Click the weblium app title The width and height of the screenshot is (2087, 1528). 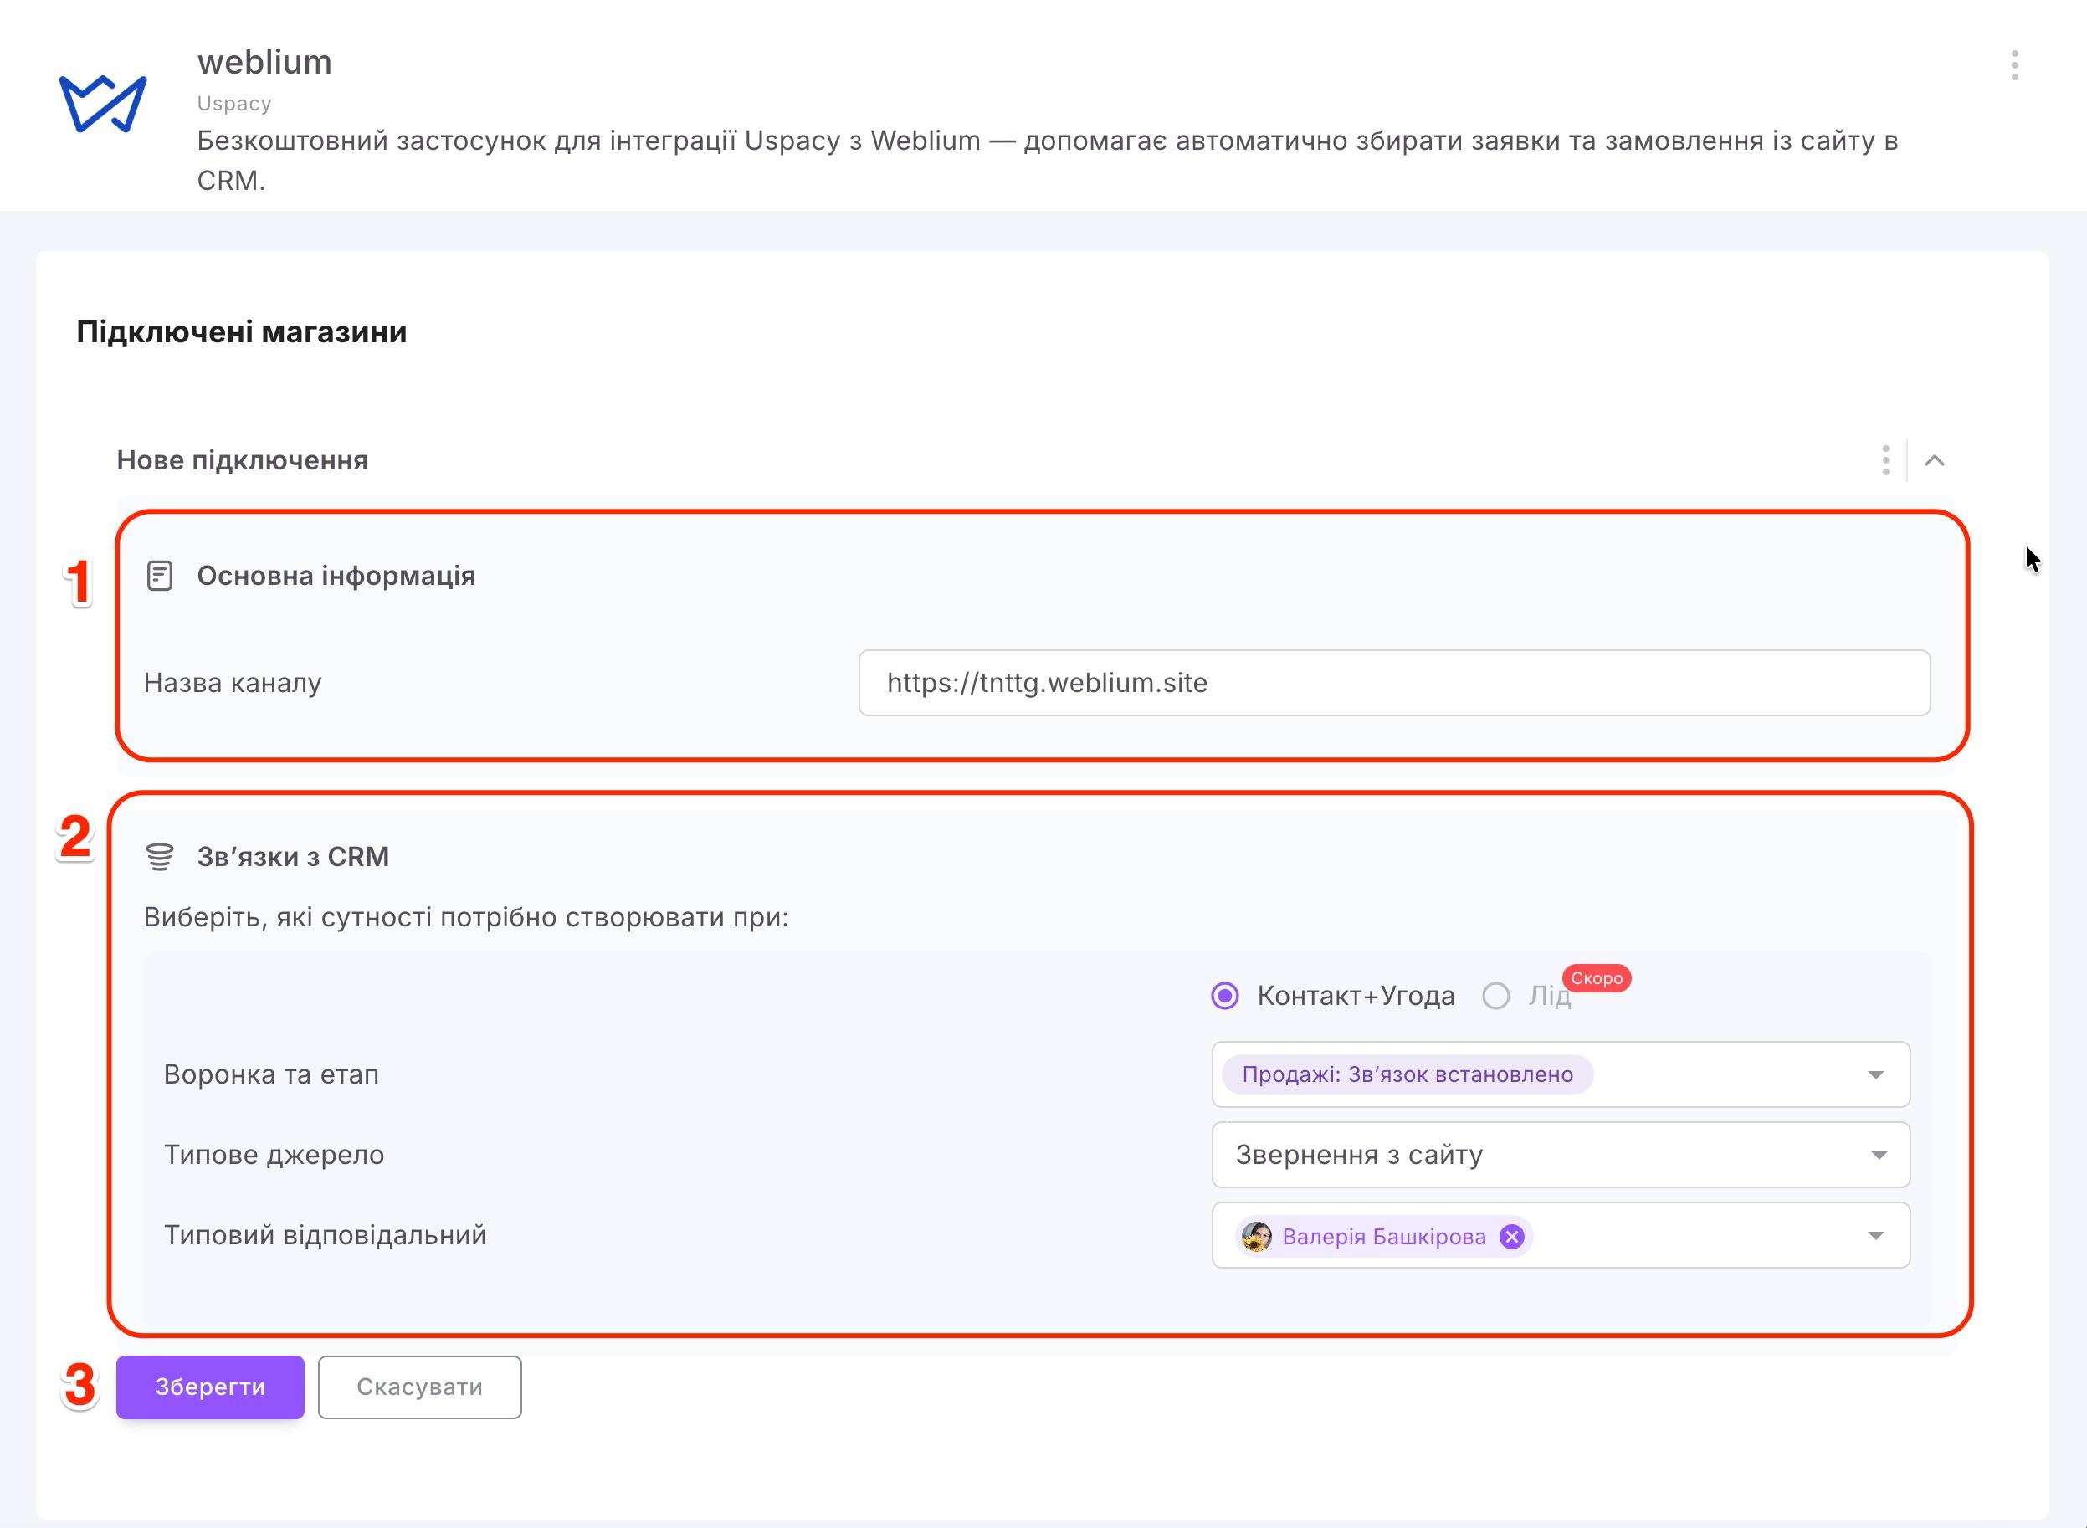tap(264, 62)
